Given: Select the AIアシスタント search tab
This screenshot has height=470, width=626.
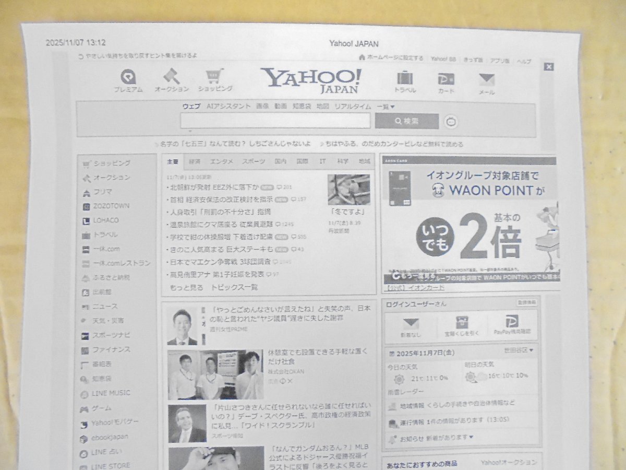Looking at the screenshot, I should coord(228,106).
